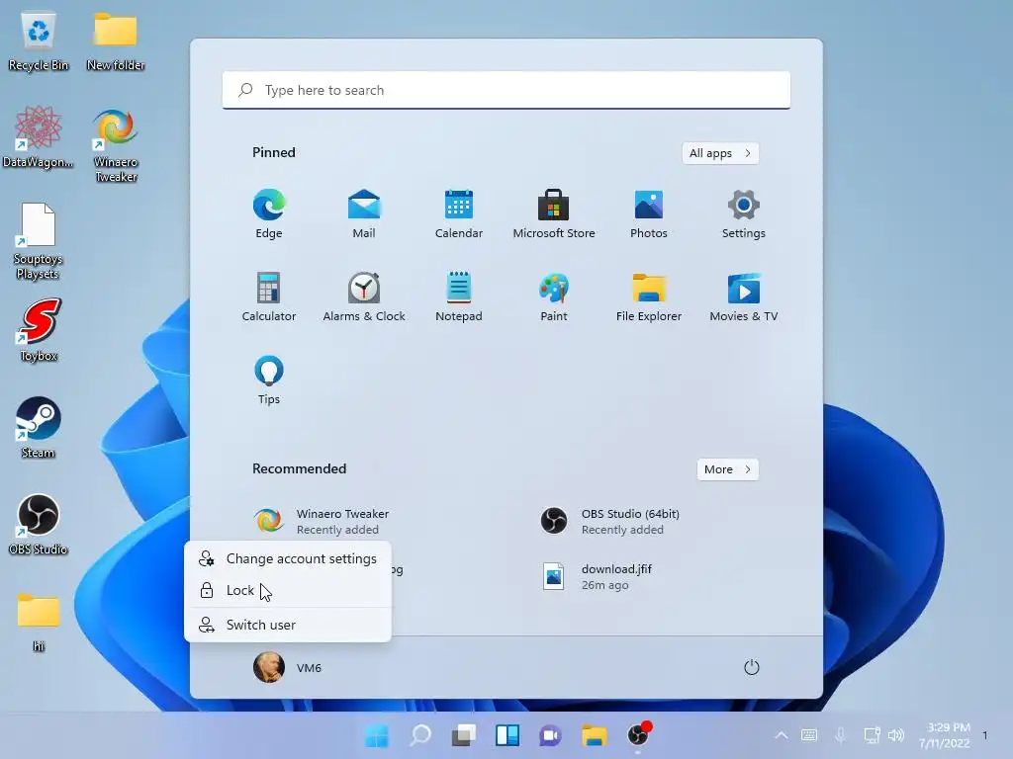Open Task View on taskbar
The image size is (1013, 759).
tap(463, 735)
